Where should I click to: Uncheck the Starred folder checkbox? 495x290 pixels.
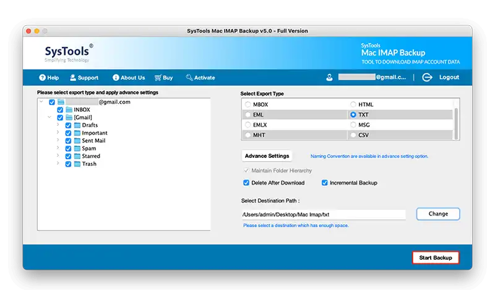(x=68, y=156)
